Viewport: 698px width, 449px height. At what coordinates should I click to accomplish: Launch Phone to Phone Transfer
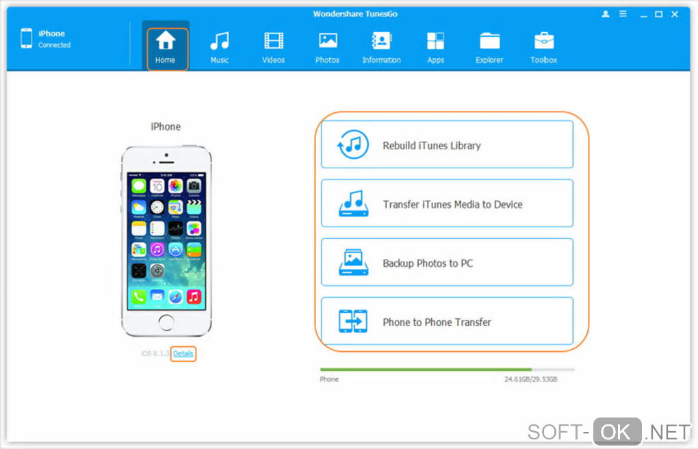point(447,321)
